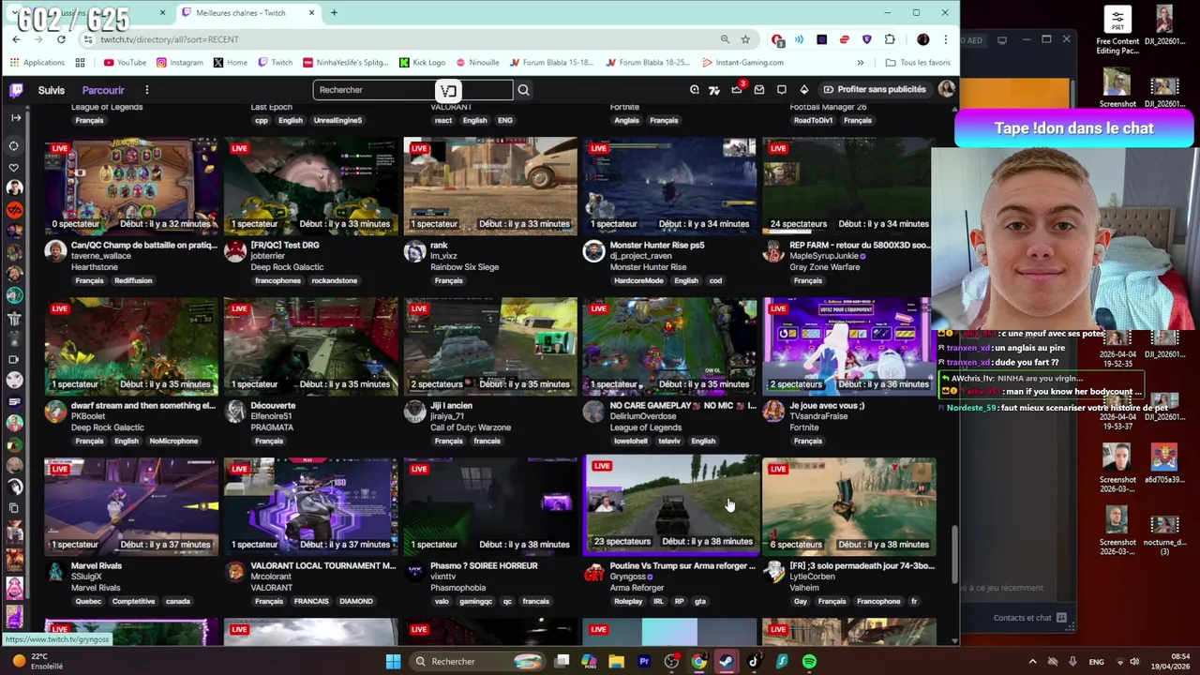Click the Phasmophobia game link
The width and height of the screenshot is (1200, 675).
point(457,588)
